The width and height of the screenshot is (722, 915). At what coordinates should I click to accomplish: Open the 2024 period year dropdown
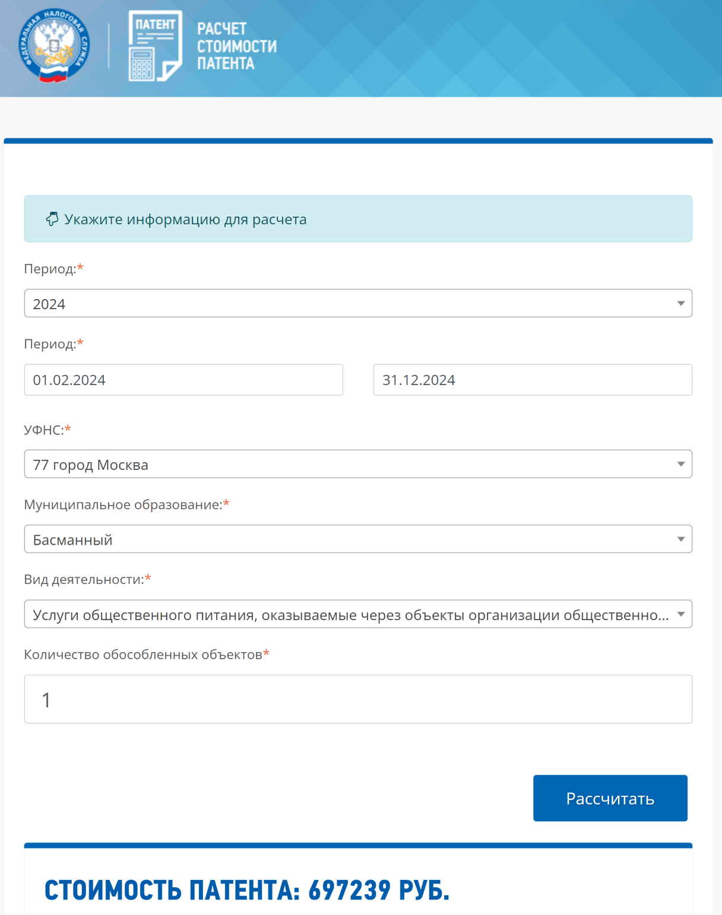point(357,303)
